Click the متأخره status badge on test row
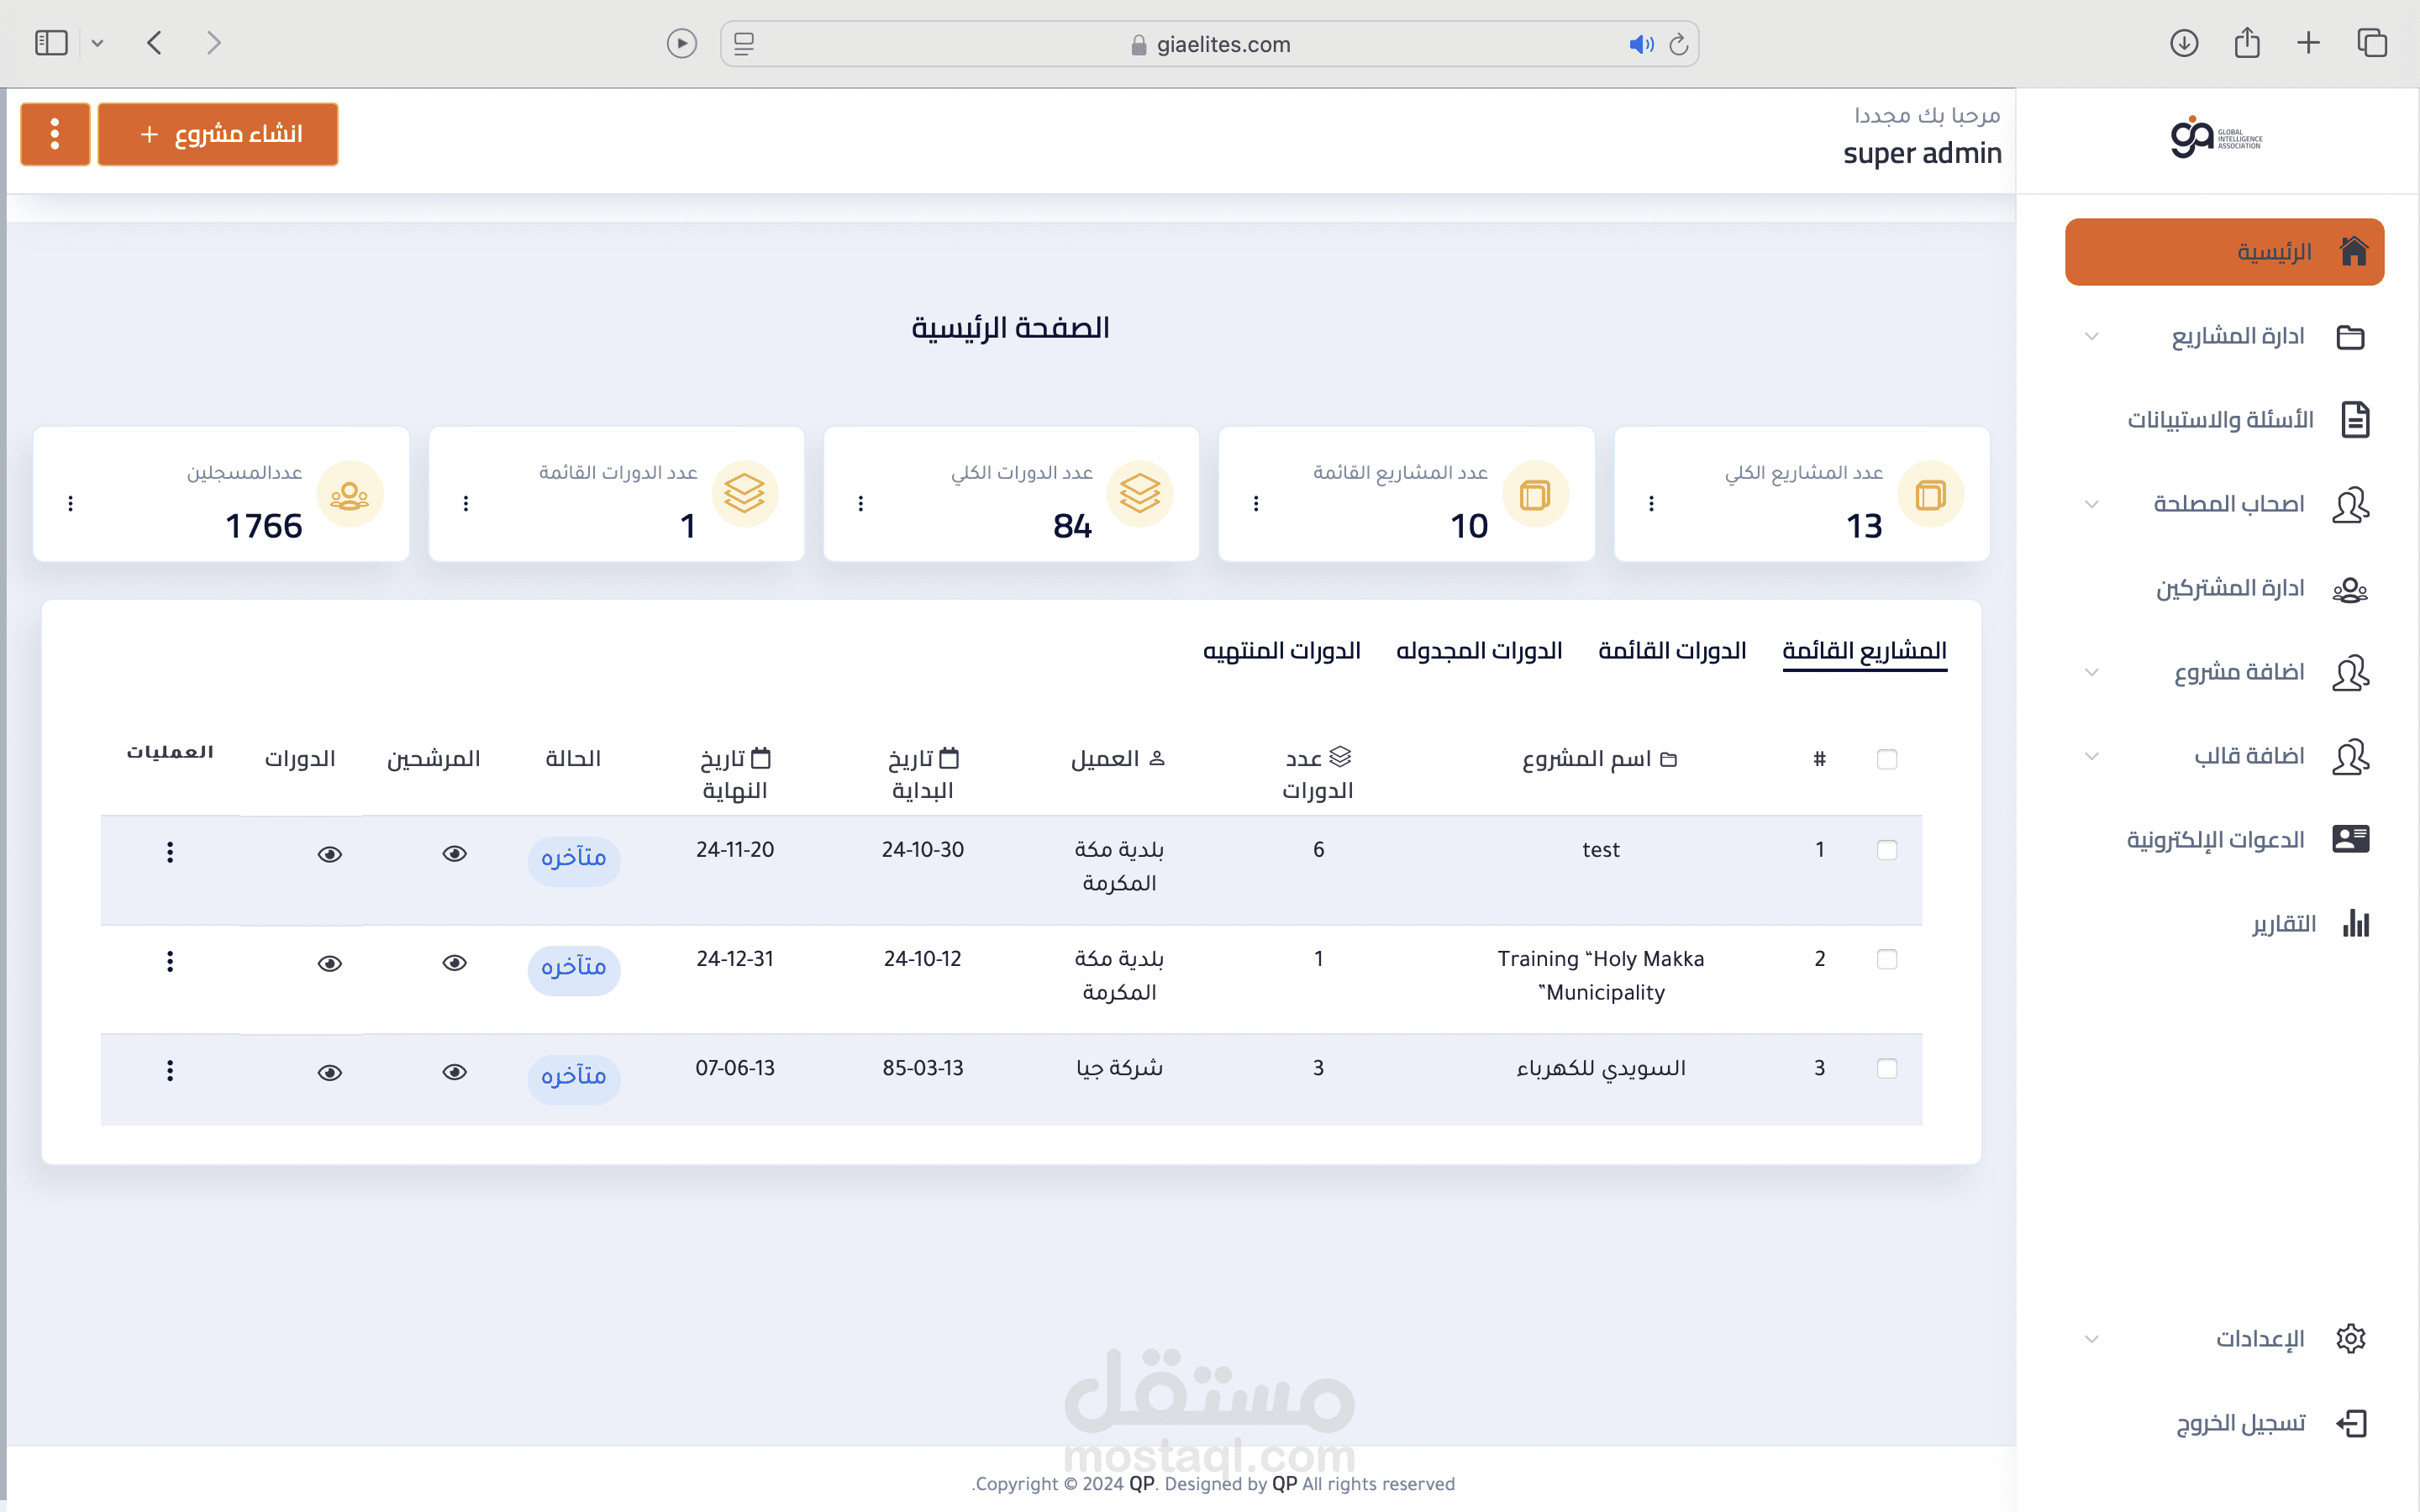This screenshot has height=1512, width=2420. click(574, 859)
